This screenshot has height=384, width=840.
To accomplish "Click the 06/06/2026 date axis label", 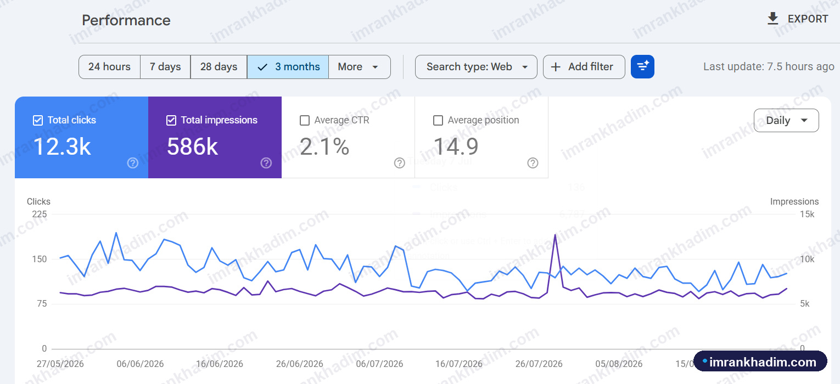I will (140, 364).
